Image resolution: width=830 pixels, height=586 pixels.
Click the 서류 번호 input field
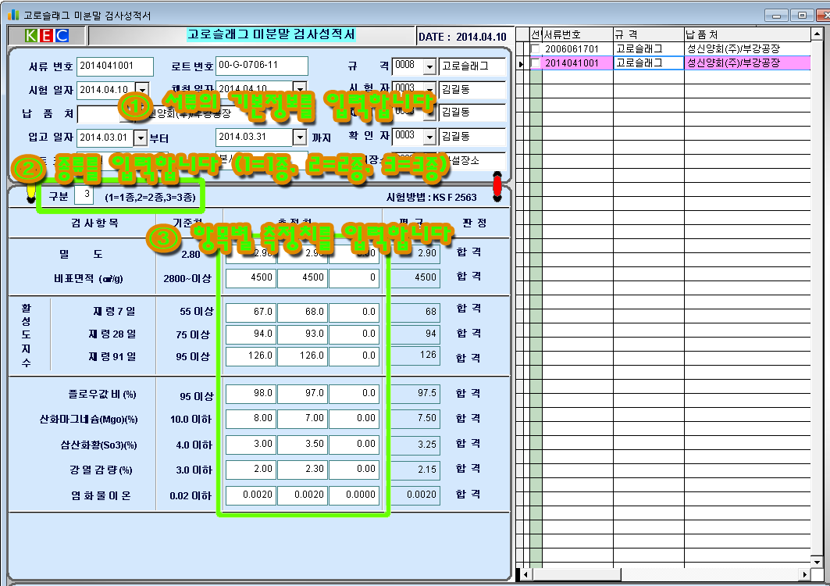click(116, 66)
